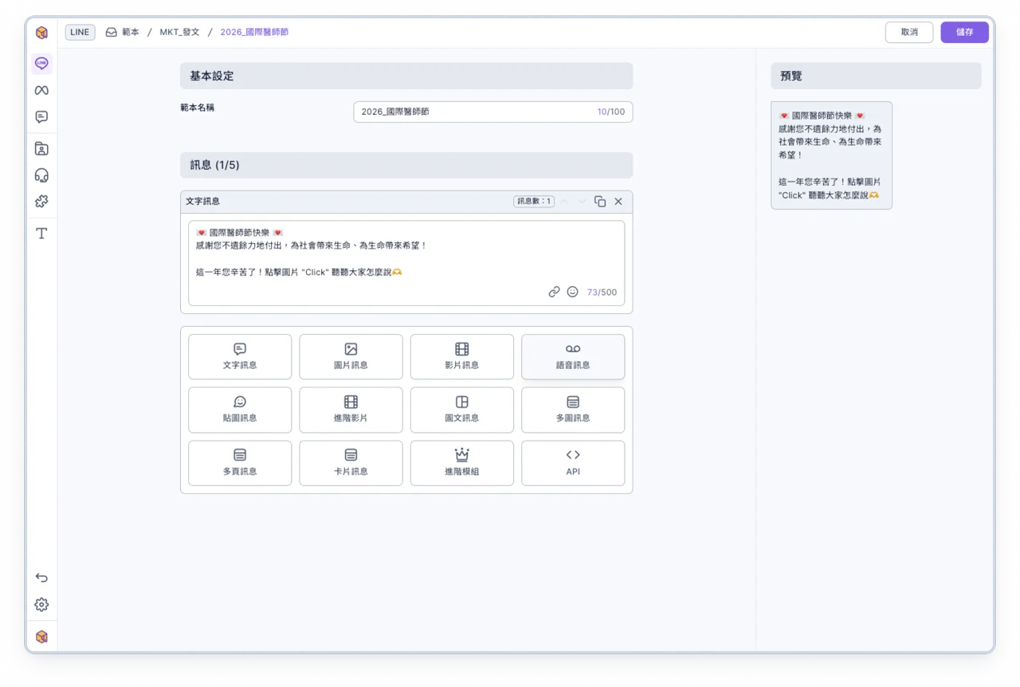The width and height of the screenshot is (1020, 687).
Task: Click the cube logo at top of sidebar
Action: pyautogui.click(x=41, y=33)
